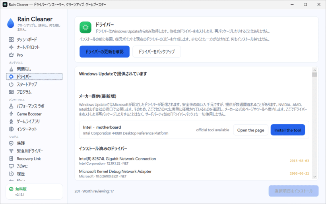Image resolution: width=326 pixels, height=204 pixels.
Task: Click official tool available label
Action: (213, 130)
